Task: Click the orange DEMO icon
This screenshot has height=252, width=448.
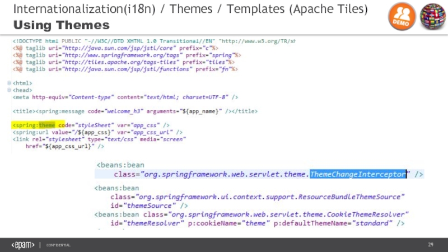Action: pyautogui.click(x=402, y=16)
